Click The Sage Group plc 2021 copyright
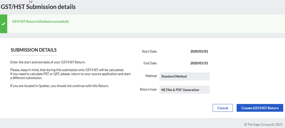 (263, 124)
